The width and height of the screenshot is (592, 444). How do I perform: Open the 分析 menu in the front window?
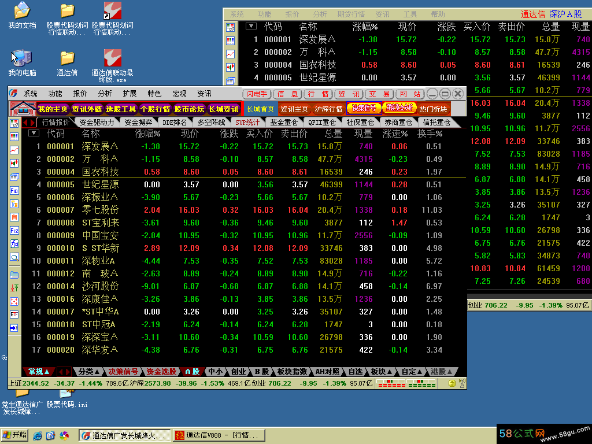click(x=105, y=93)
